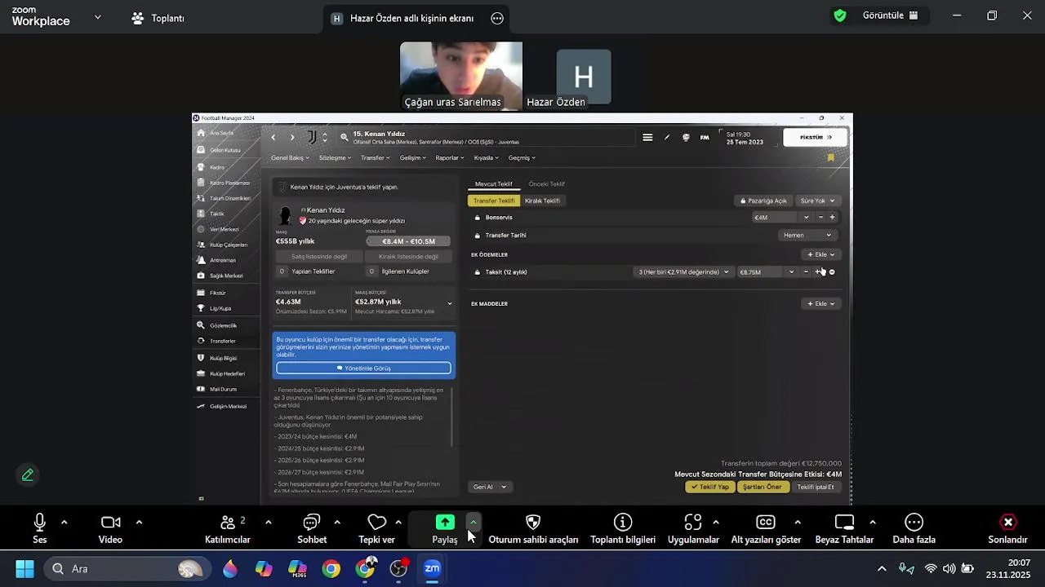The height and width of the screenshot is (587, 1045).
Task: Go forward with the right arrow
Action: (292, 137)
